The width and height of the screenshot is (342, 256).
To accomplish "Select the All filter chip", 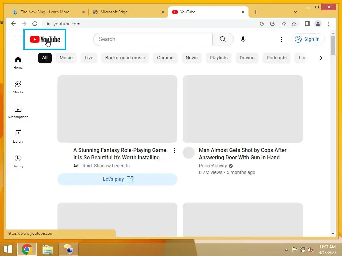I will (x=45, y=58).
